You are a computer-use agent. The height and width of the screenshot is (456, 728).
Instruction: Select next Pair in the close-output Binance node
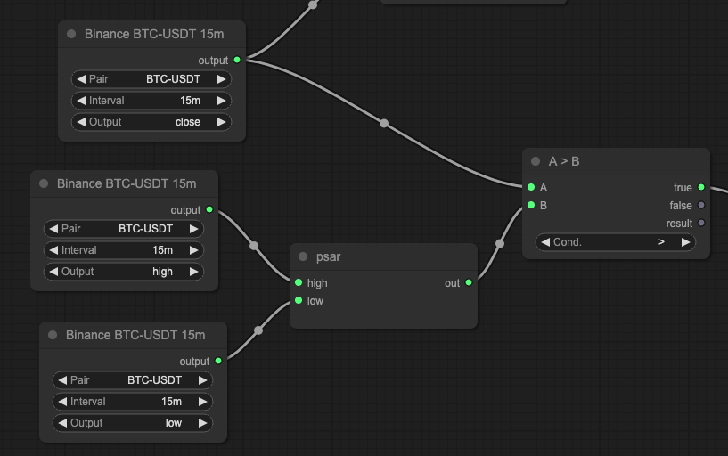click(x=222, y=79)
